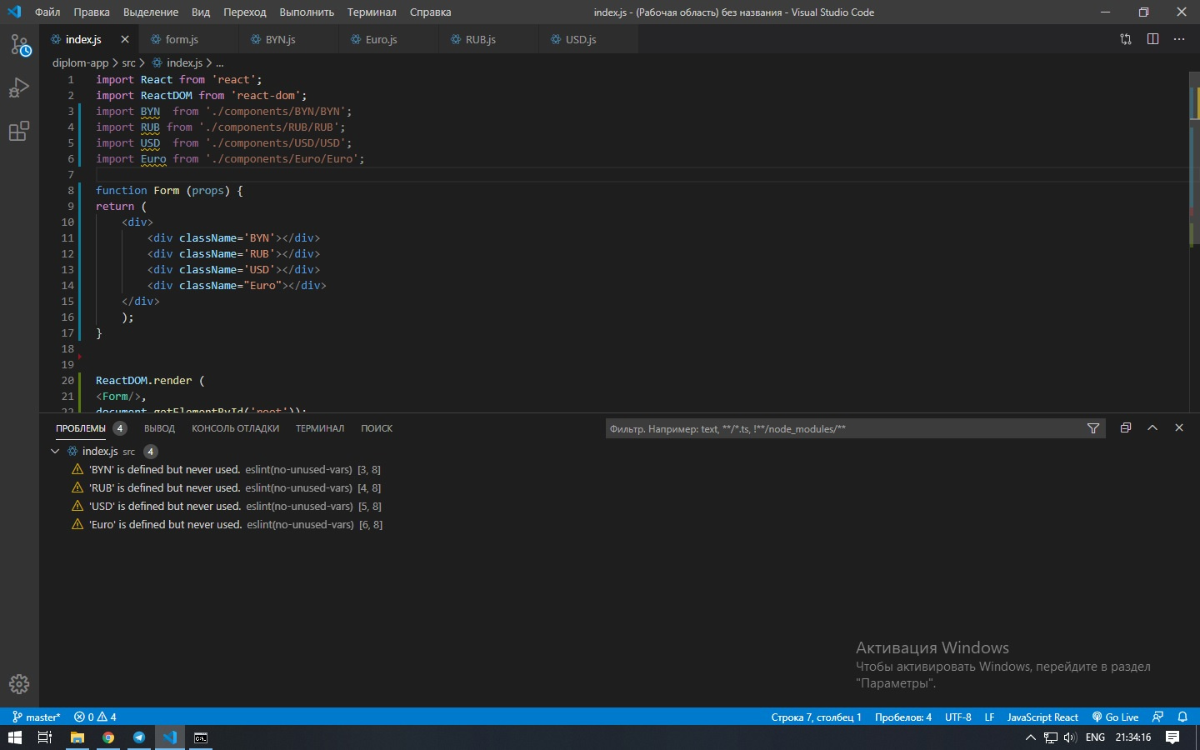This screenshot has height=750, width=1200.
Task: Open the feedback icon in status bar
Action: [1157, 717]
